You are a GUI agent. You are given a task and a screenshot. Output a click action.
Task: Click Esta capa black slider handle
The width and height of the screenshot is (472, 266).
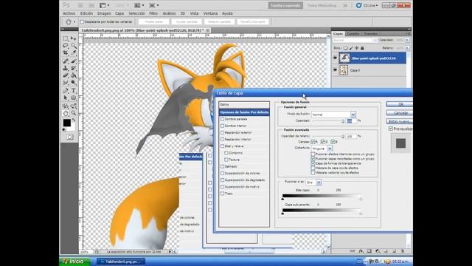282,199
